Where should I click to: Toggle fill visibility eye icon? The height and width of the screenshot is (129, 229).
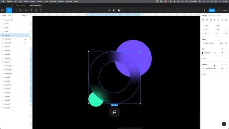pos(222,53)
